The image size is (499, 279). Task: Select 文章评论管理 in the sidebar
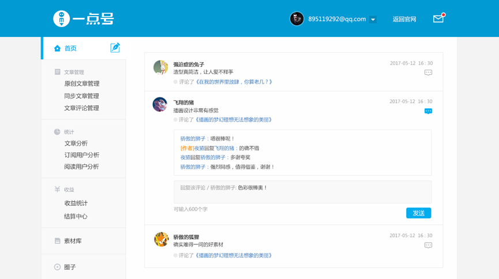pos(81,108)
